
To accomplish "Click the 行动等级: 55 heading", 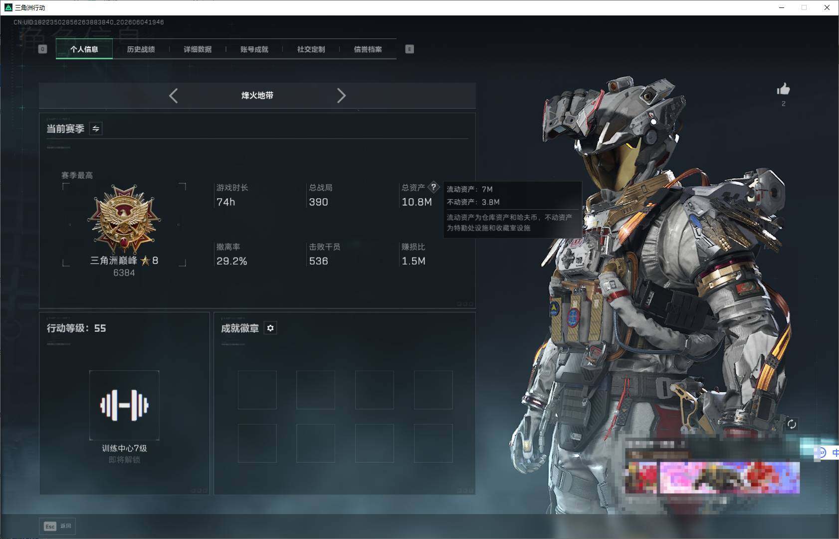I will (76, 328).
